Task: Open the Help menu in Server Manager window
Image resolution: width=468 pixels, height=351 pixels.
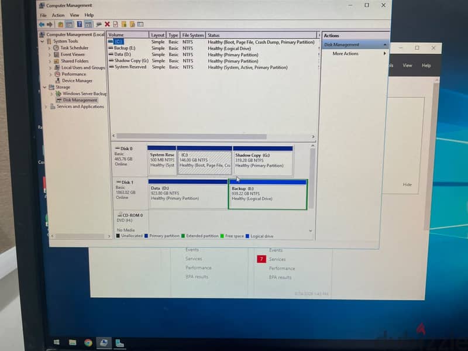Action: (426, 66)
